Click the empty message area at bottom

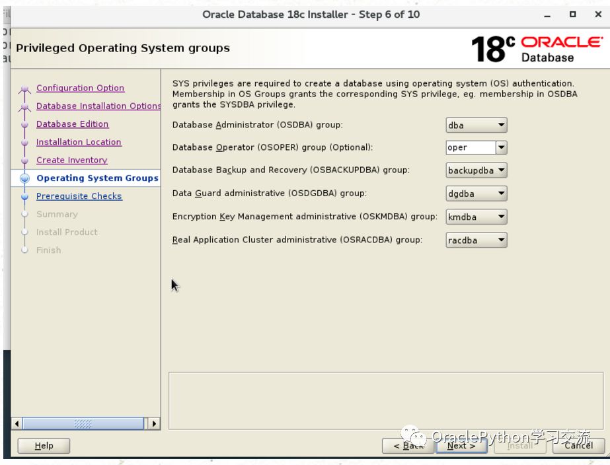click(x=386, y=401)
